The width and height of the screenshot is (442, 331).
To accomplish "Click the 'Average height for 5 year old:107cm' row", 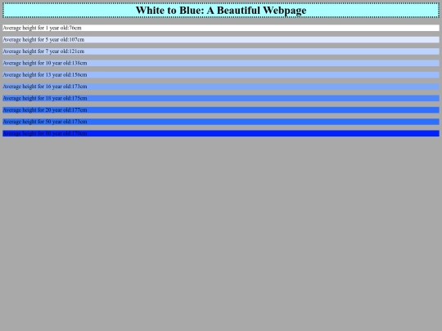I will [221, 40].
